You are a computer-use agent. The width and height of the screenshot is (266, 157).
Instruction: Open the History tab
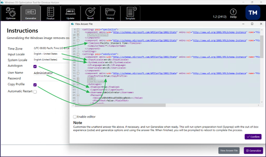[x=110, y=13]
